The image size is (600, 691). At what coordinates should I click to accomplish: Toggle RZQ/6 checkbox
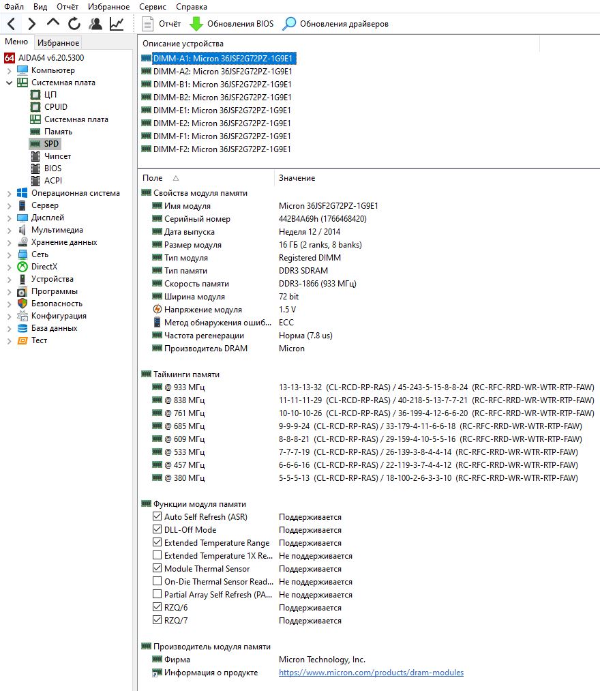click(x=157, y=607)
